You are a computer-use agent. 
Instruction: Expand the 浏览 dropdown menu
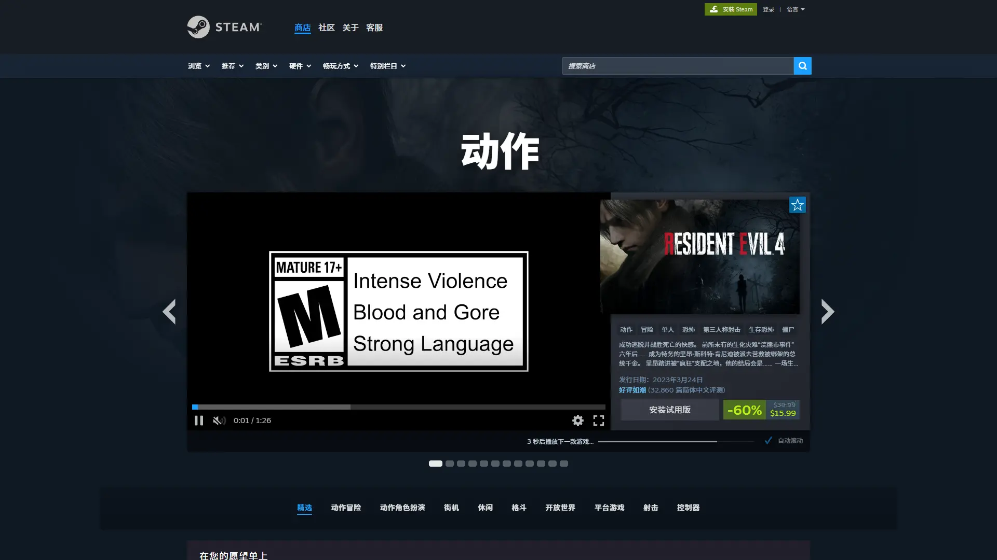click(199, 66)
